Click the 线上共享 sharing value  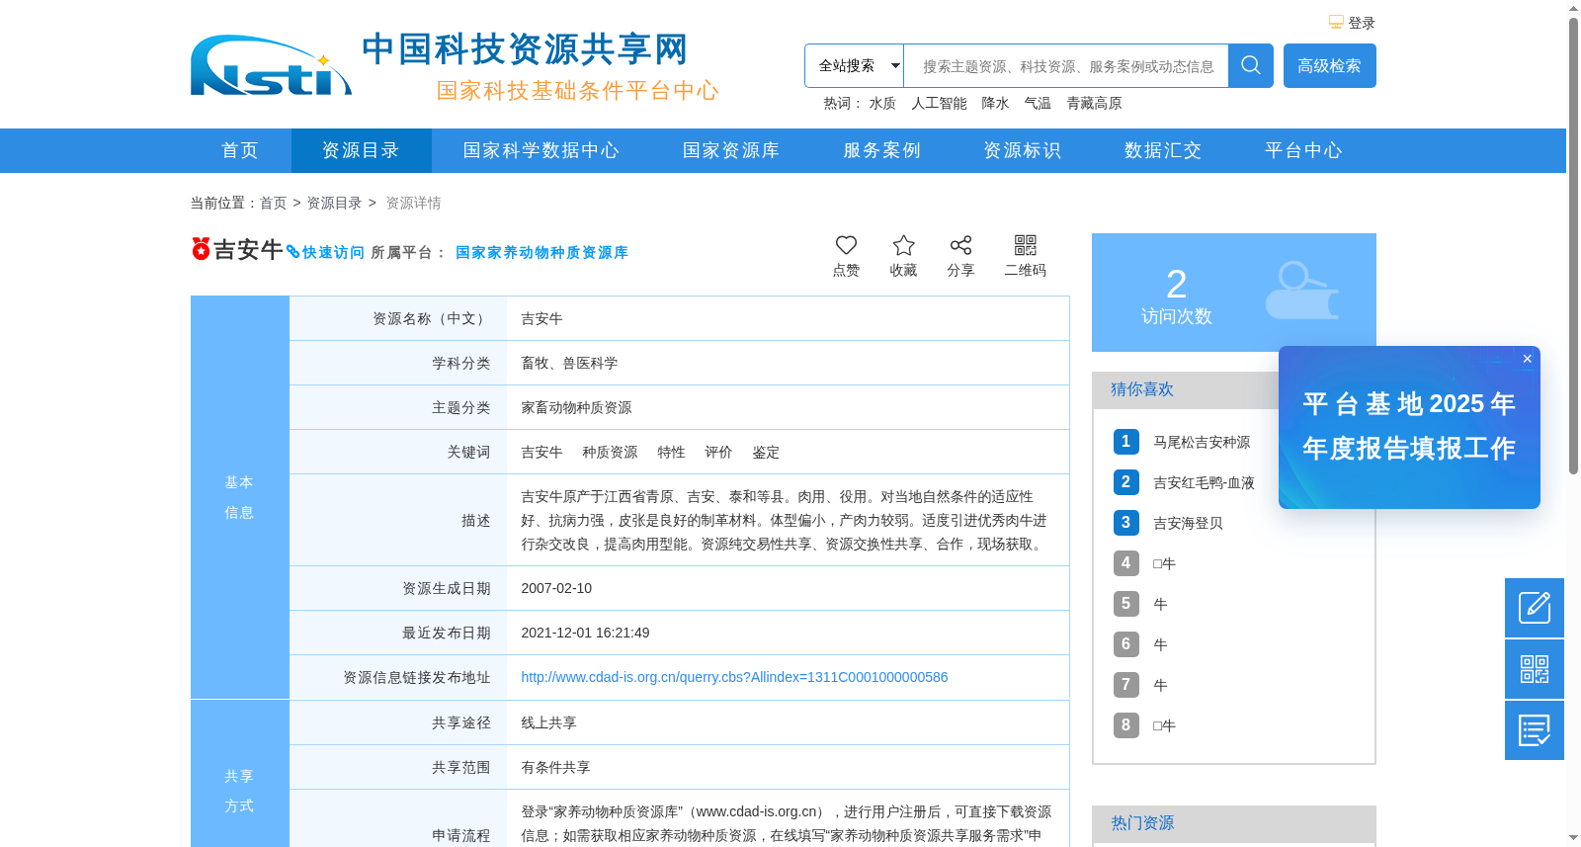[548, 722]
